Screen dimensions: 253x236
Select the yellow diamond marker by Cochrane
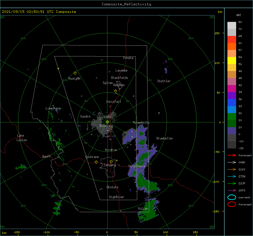[x=96, y=162]
